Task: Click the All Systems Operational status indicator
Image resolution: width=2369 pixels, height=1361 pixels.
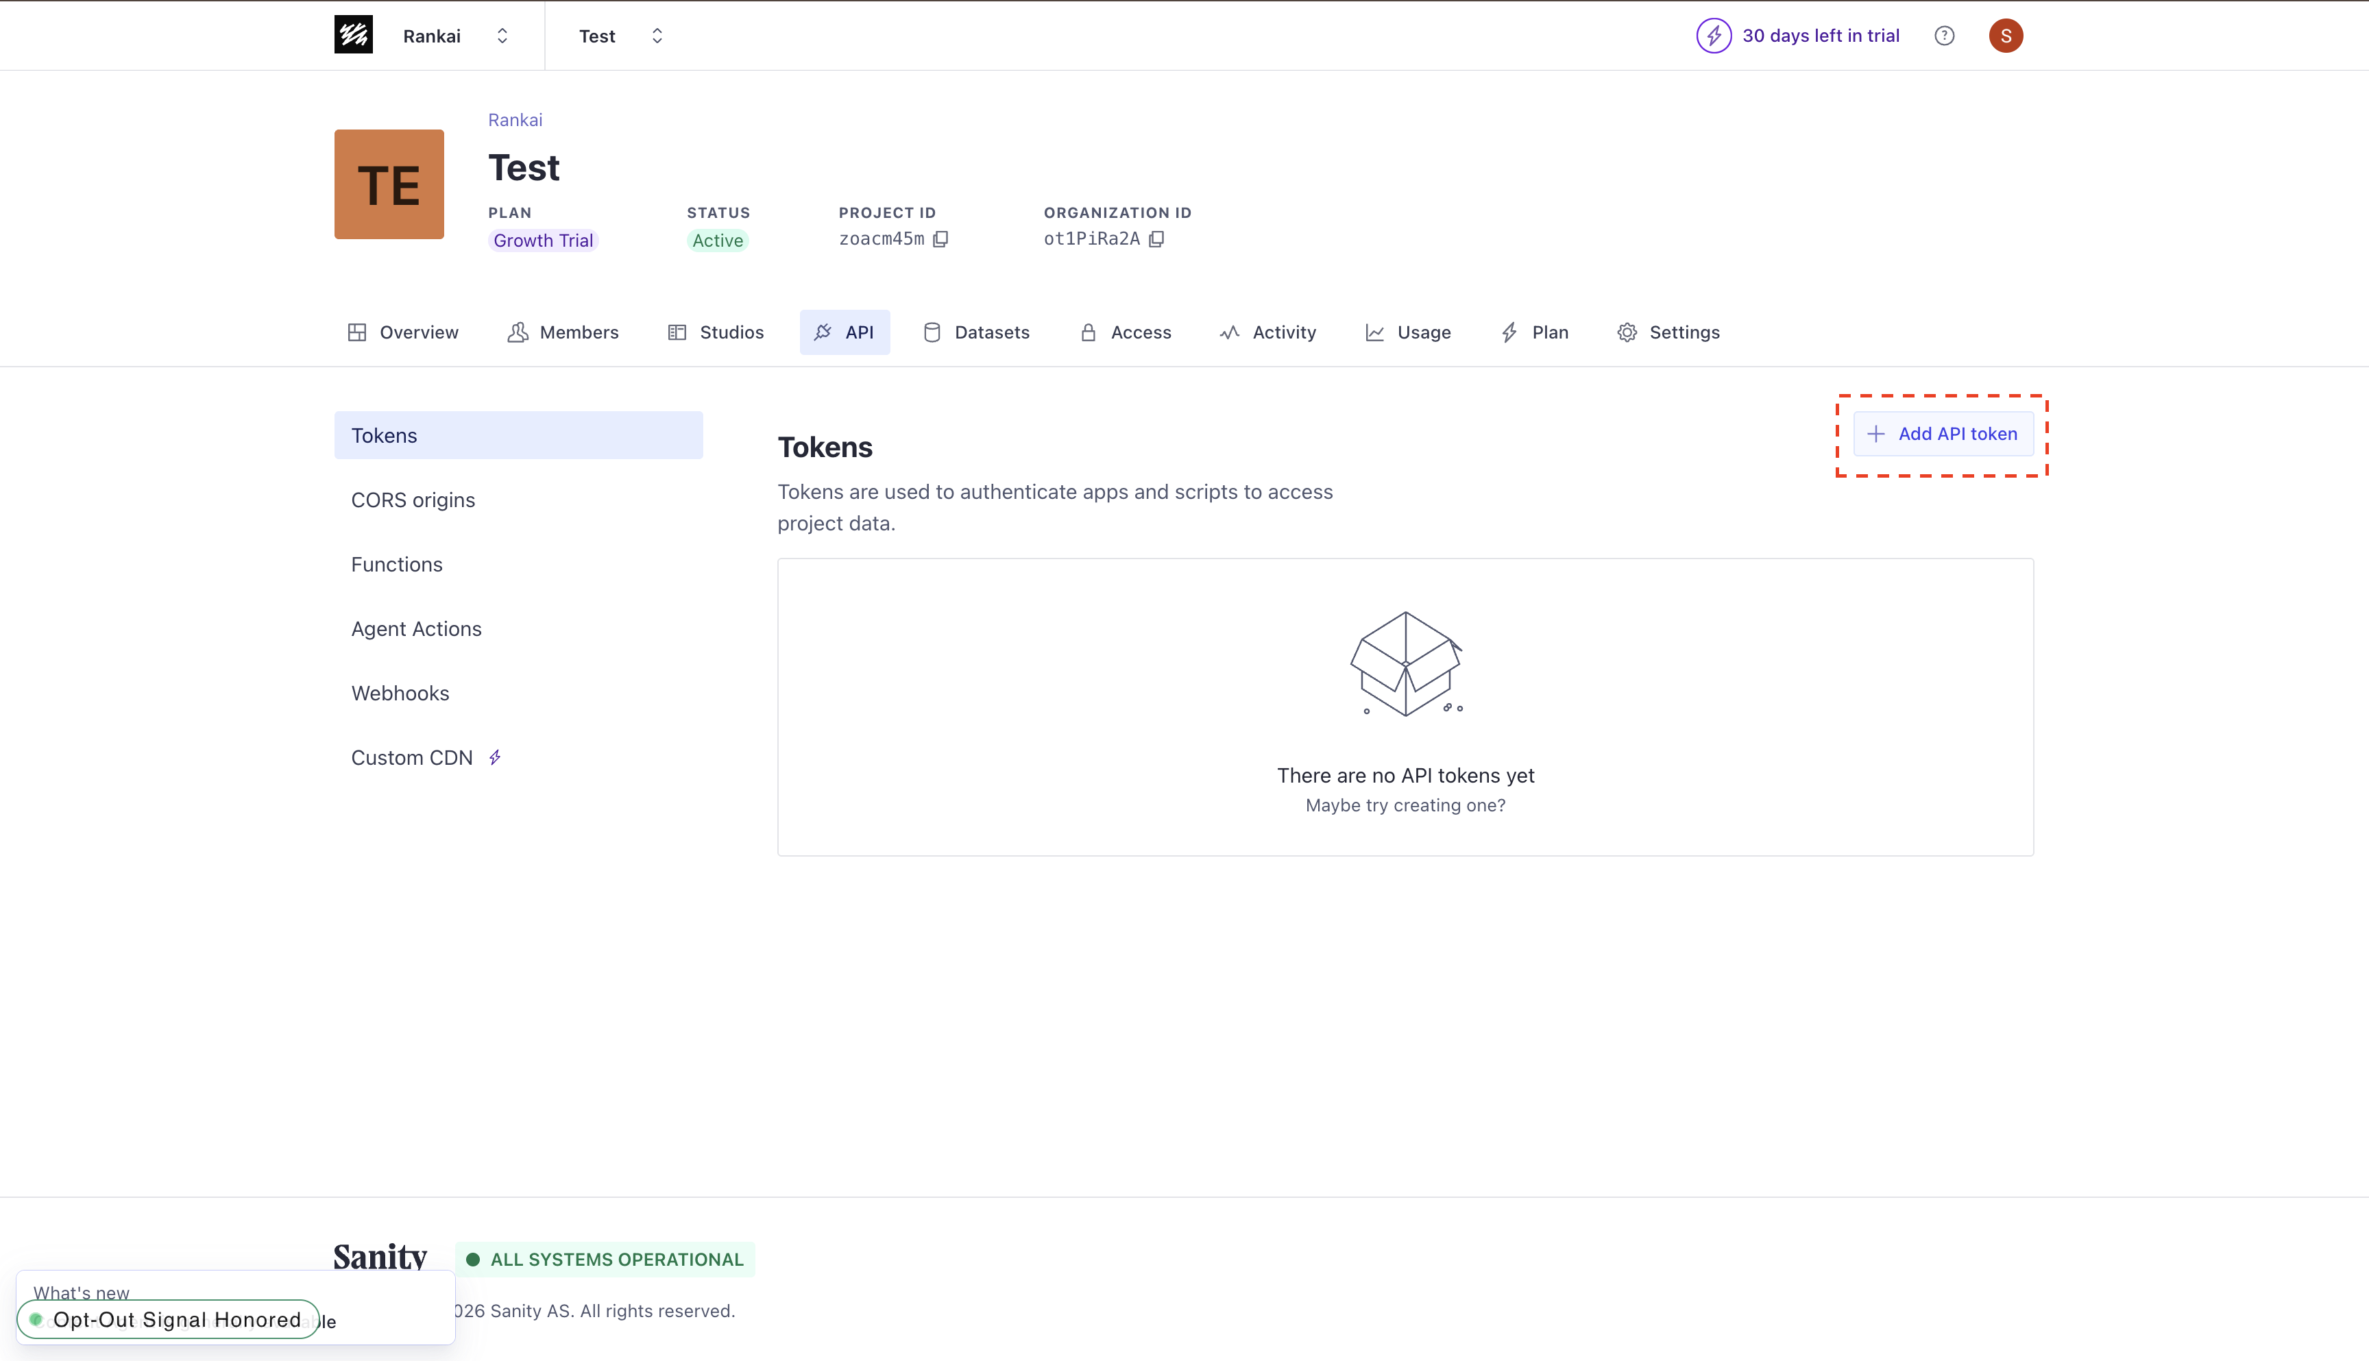Action: (606, 1259)
